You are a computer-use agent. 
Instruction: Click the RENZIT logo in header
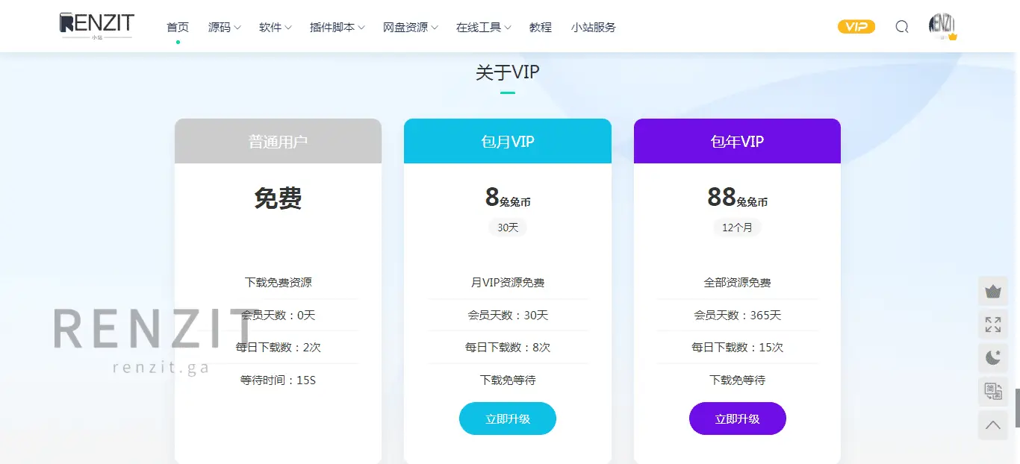coord(96,26)
